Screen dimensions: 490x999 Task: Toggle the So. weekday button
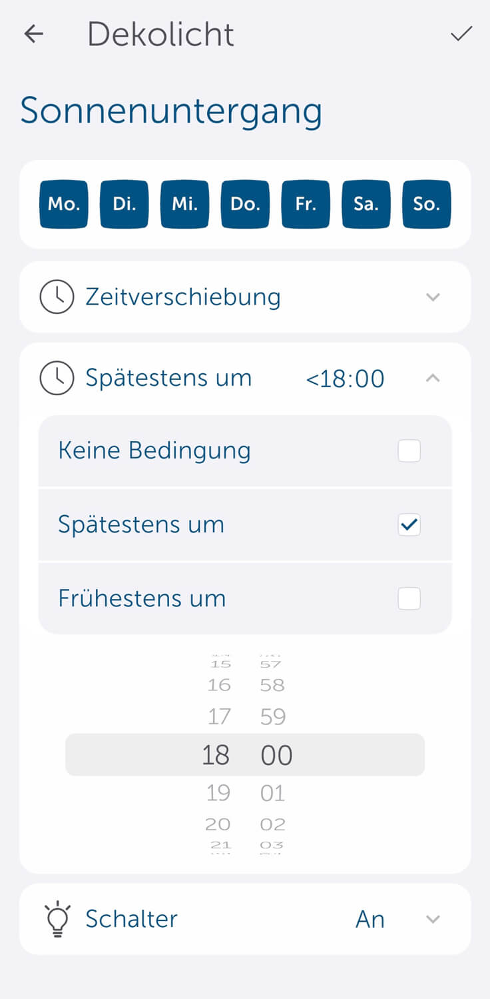point(427,204)
